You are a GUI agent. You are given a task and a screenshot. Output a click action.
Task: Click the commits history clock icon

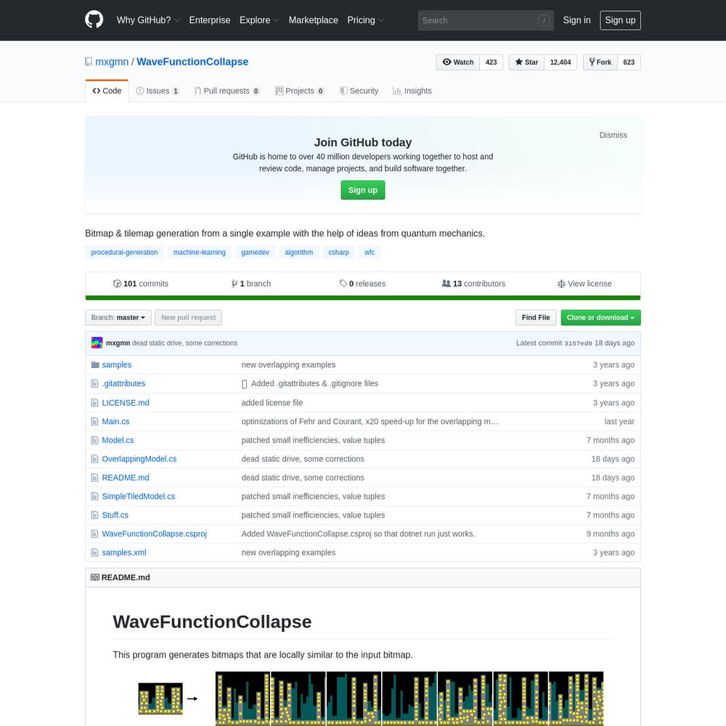click(x=117, y=284)
